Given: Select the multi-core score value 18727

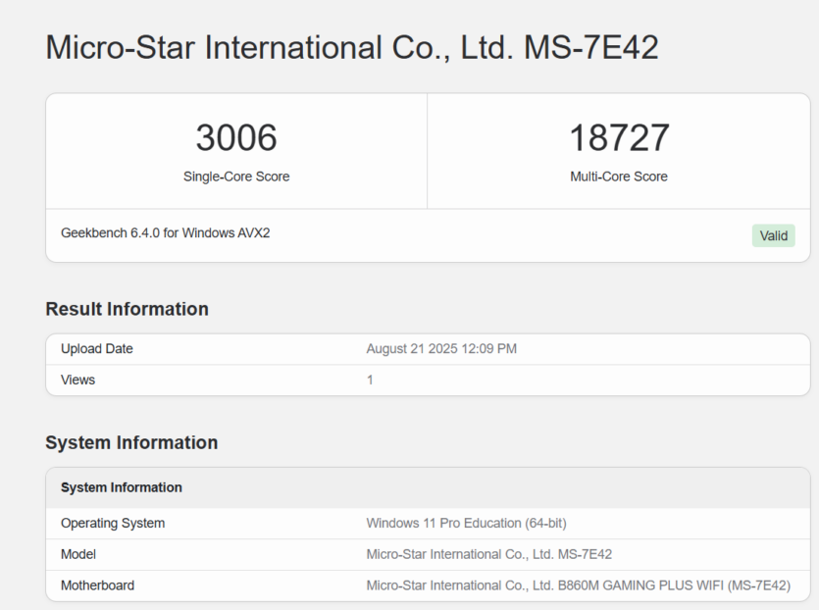Looking at the screenshot, I should [619, 138].
